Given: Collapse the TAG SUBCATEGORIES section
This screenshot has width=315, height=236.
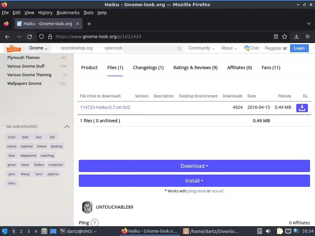Looking at the screenshot, I should [67, 127].
